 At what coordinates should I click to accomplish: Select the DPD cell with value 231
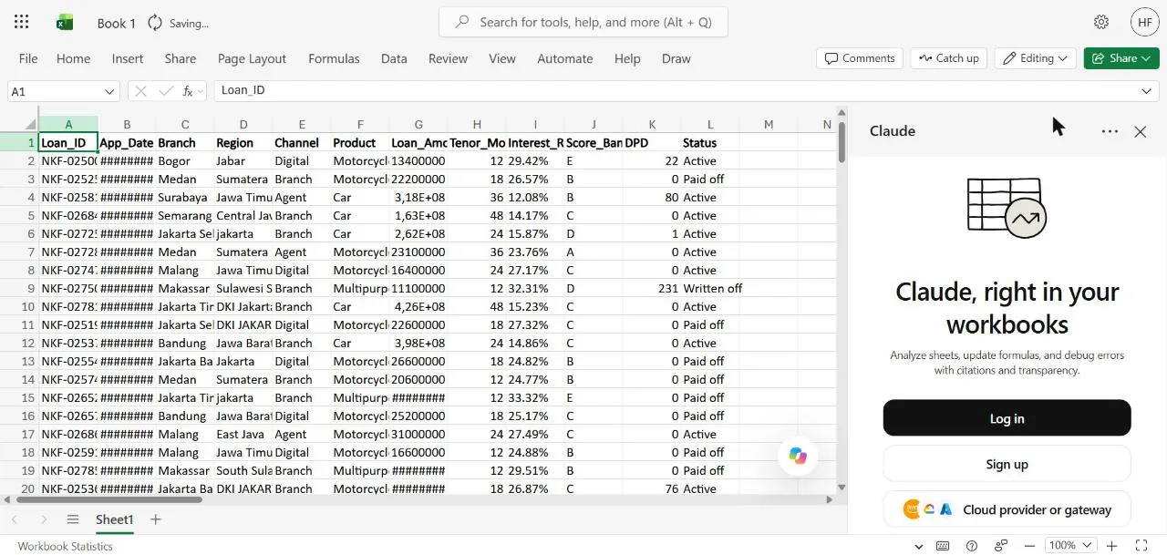click(x=652, y=288)
